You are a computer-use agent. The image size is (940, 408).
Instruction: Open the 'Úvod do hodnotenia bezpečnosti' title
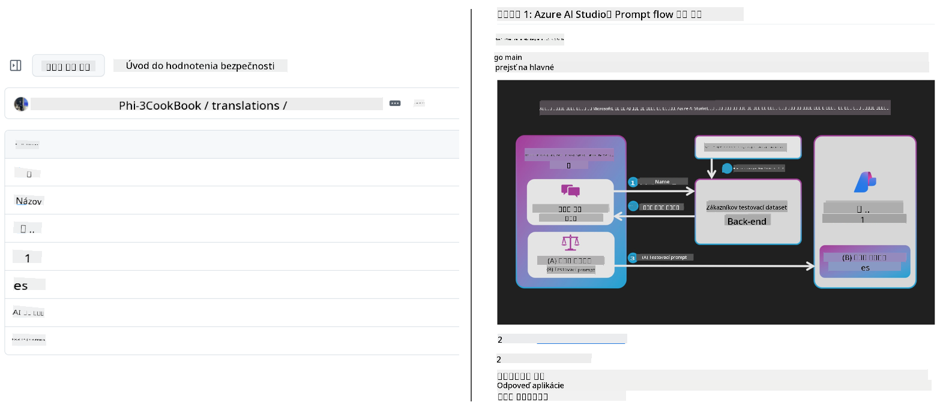click(200, 66)
